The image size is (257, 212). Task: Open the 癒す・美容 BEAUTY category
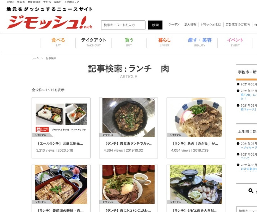200,42
